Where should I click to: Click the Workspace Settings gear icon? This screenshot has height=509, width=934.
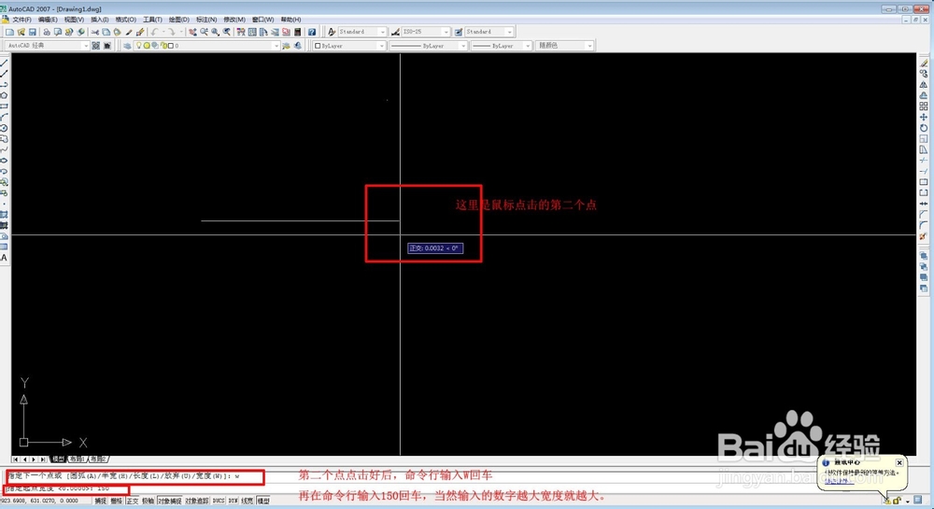(95, 45)
